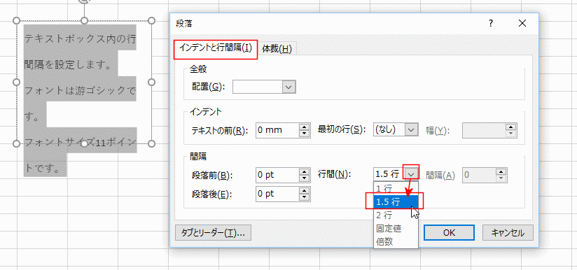
Task: Choose 1 行 from line spacing list
Action: [396, 188]
